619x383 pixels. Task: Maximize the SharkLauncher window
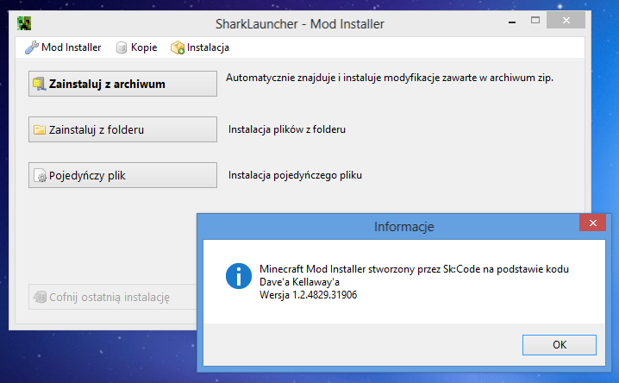(535, 20)
